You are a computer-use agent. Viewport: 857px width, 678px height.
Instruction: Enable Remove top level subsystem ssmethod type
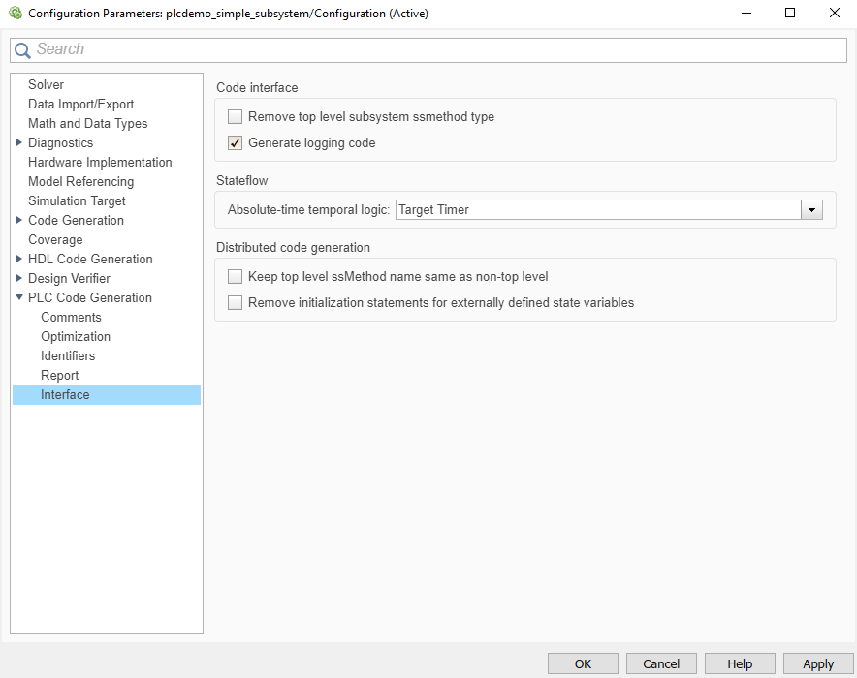(x=235, y=117)
